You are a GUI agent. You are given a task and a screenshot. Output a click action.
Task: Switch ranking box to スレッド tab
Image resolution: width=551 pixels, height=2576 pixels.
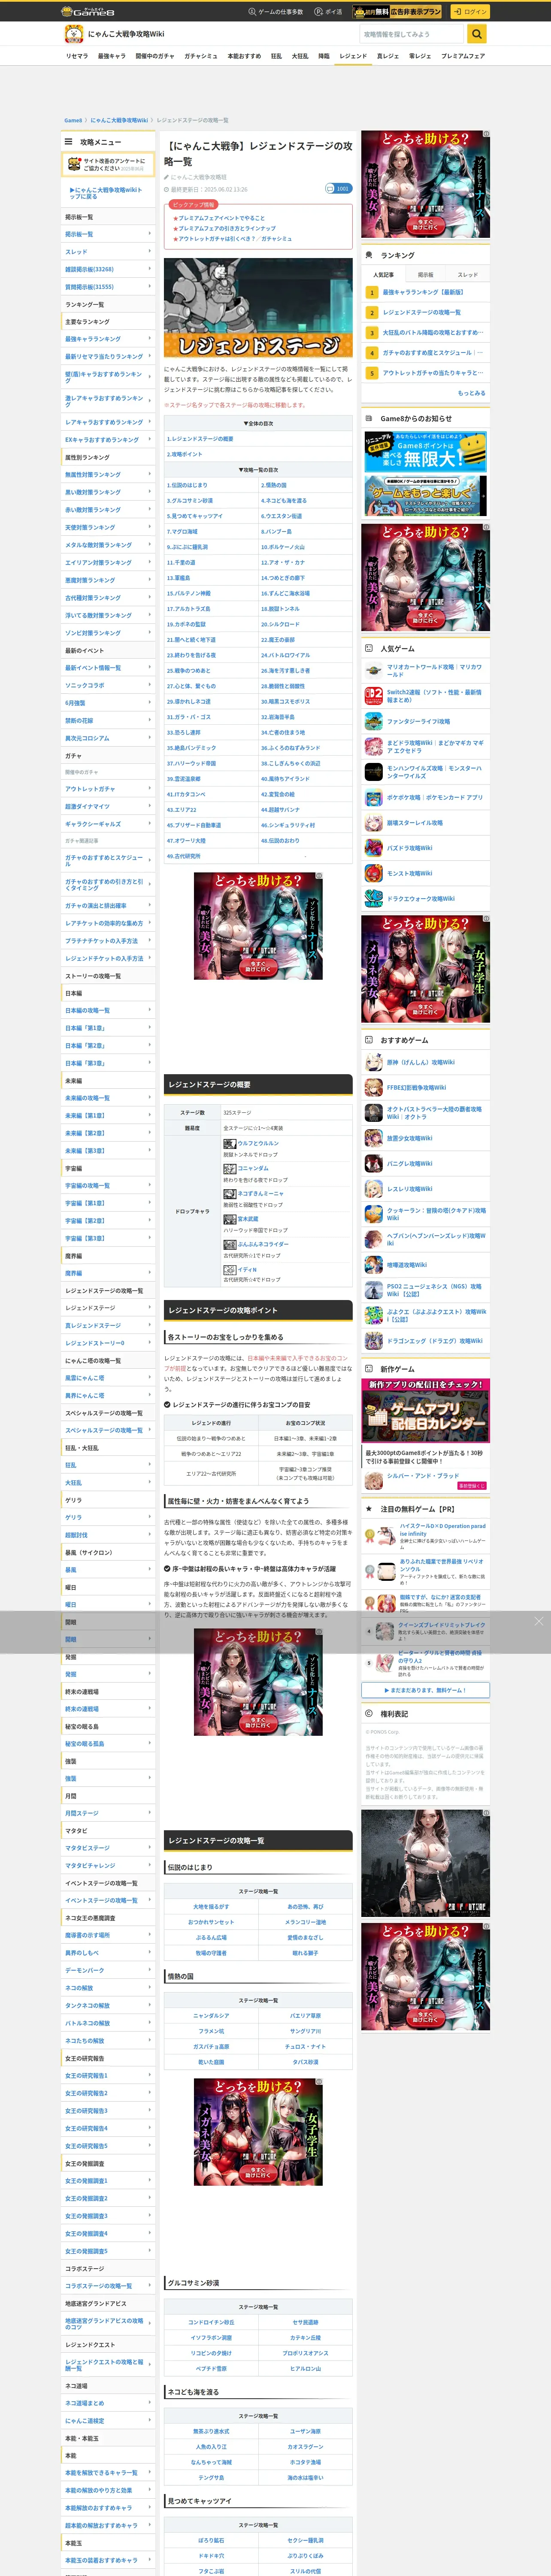[468, 274]
